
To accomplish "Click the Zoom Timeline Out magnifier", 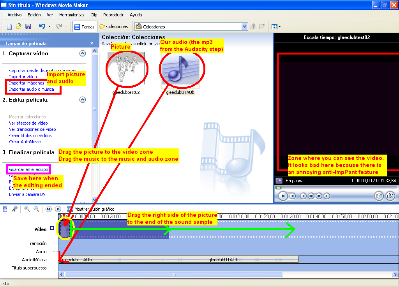I will [36, 209].
